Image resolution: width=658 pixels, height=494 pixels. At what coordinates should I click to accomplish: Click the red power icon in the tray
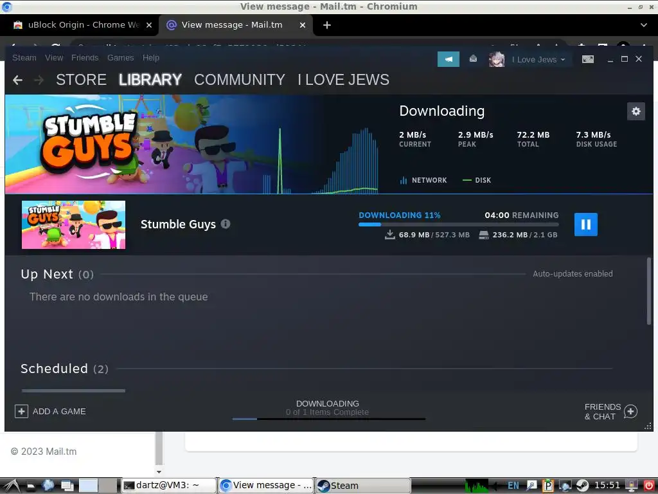pos(649,486)
